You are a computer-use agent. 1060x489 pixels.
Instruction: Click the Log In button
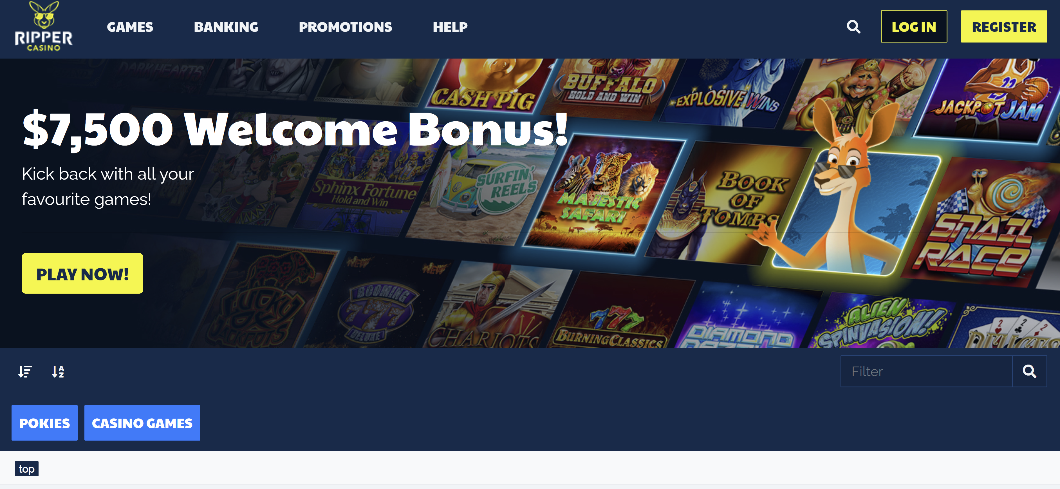(x=913, y=27)
